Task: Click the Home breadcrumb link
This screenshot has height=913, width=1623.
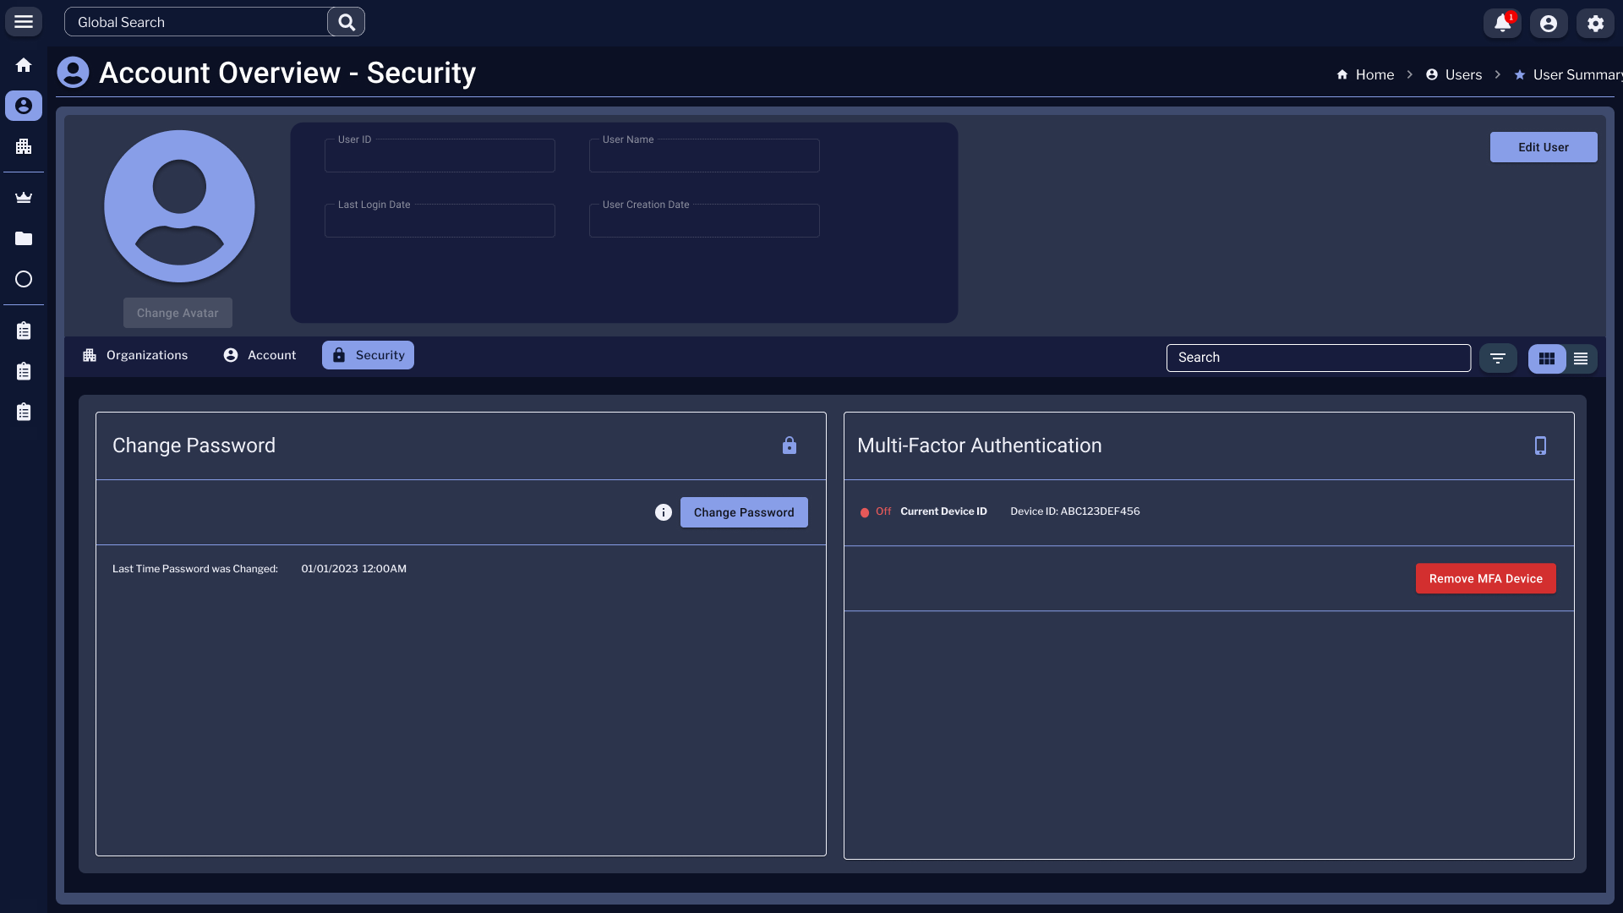Action: pos(1365,74)
